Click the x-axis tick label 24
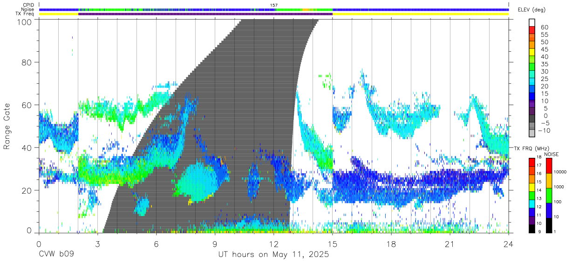The width and height of the screenshot is (572, 264). coord(509,244)
